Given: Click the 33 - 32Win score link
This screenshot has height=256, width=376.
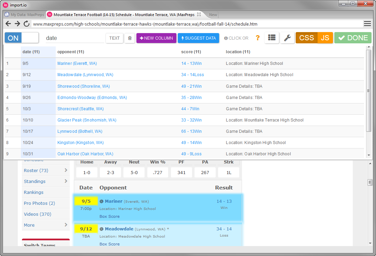Looking at the screenshot, I should [x=191, y=120].
